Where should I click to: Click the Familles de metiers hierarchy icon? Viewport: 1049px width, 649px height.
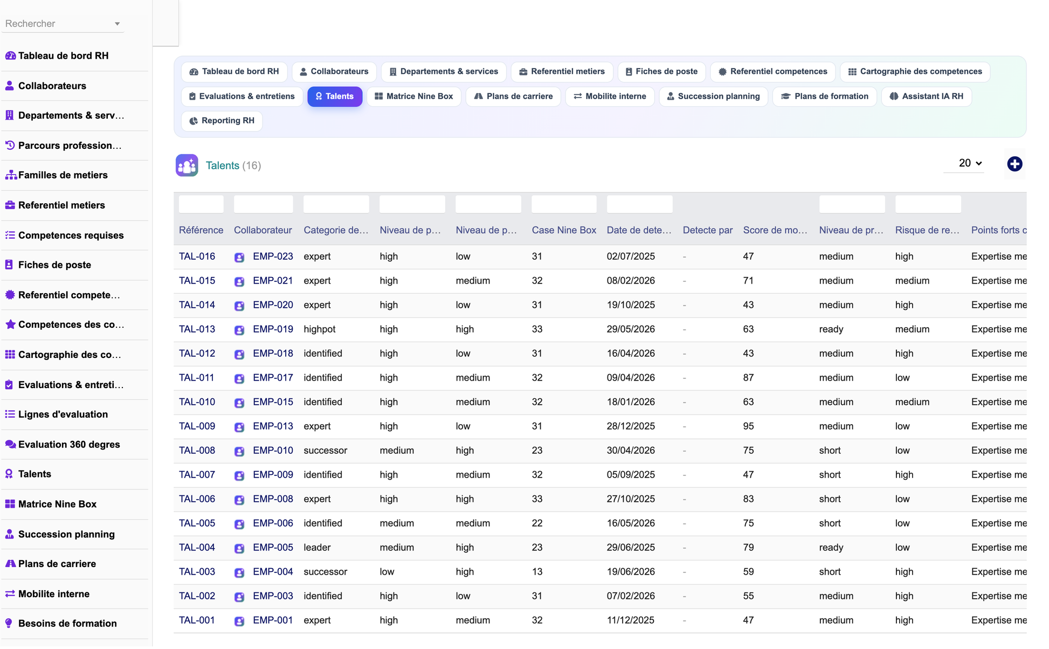(x=10, y=175)
